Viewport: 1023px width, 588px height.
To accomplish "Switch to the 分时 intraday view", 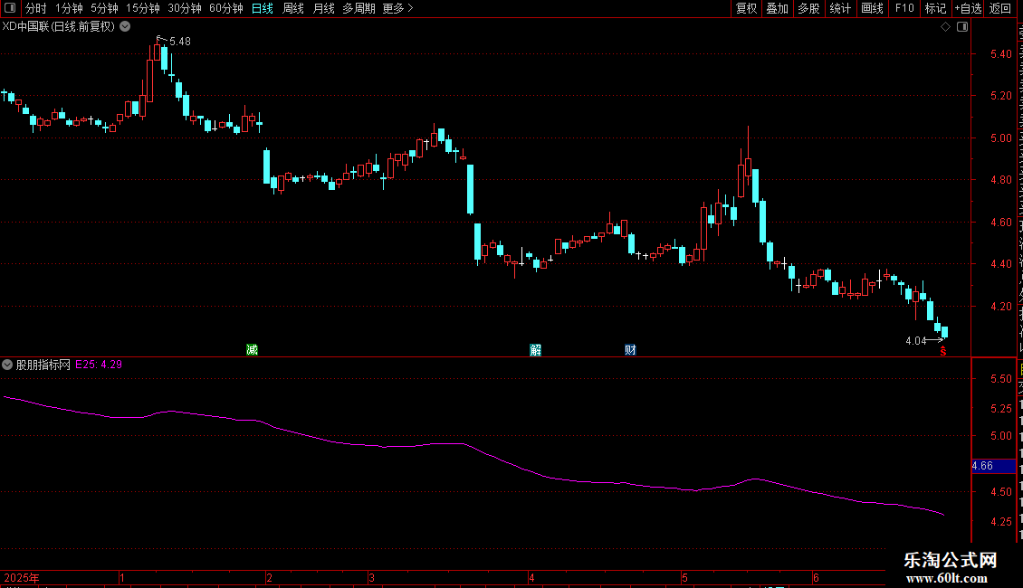I will (x=36, y=8).
